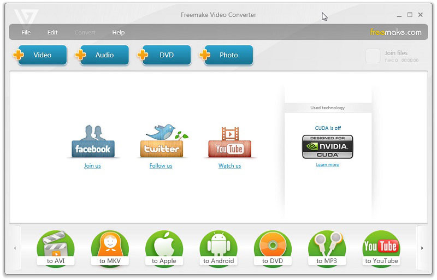Follow the Learn more link

click(327, 165)
